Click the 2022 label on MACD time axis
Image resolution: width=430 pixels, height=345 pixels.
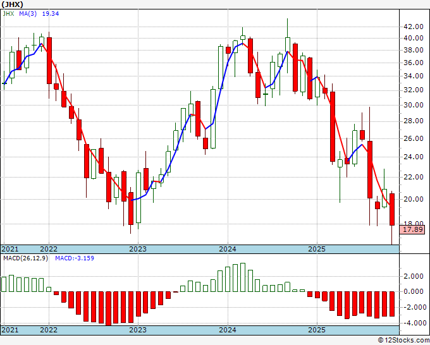[x=49, y=330]
